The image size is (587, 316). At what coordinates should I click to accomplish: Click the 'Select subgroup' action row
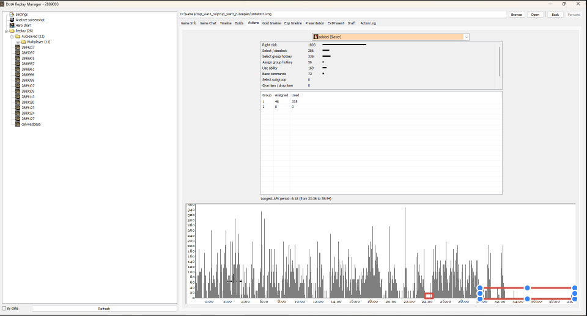tap(379, 79)
